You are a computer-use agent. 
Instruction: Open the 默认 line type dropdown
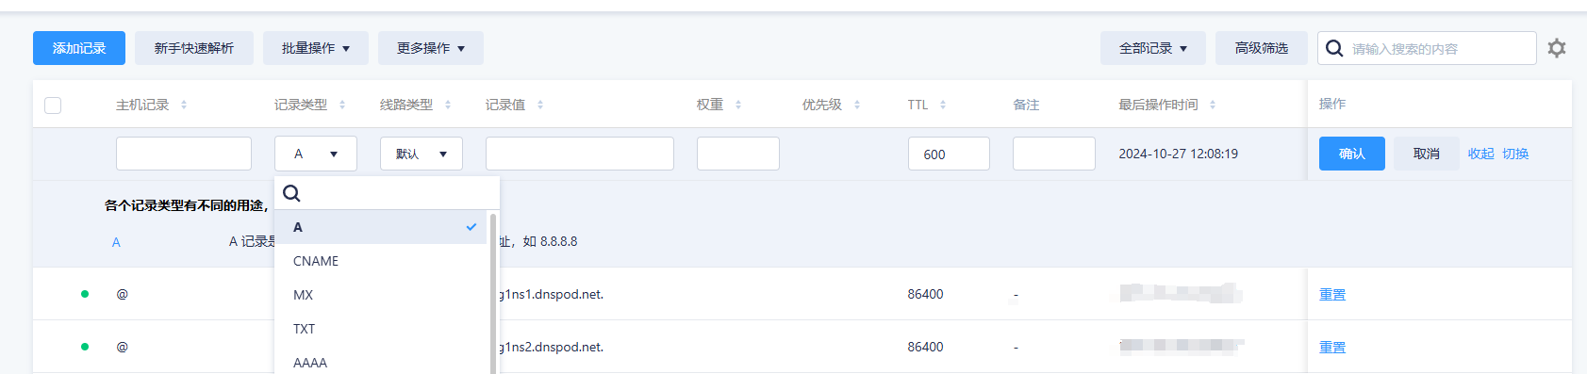(x=422, y=154)
